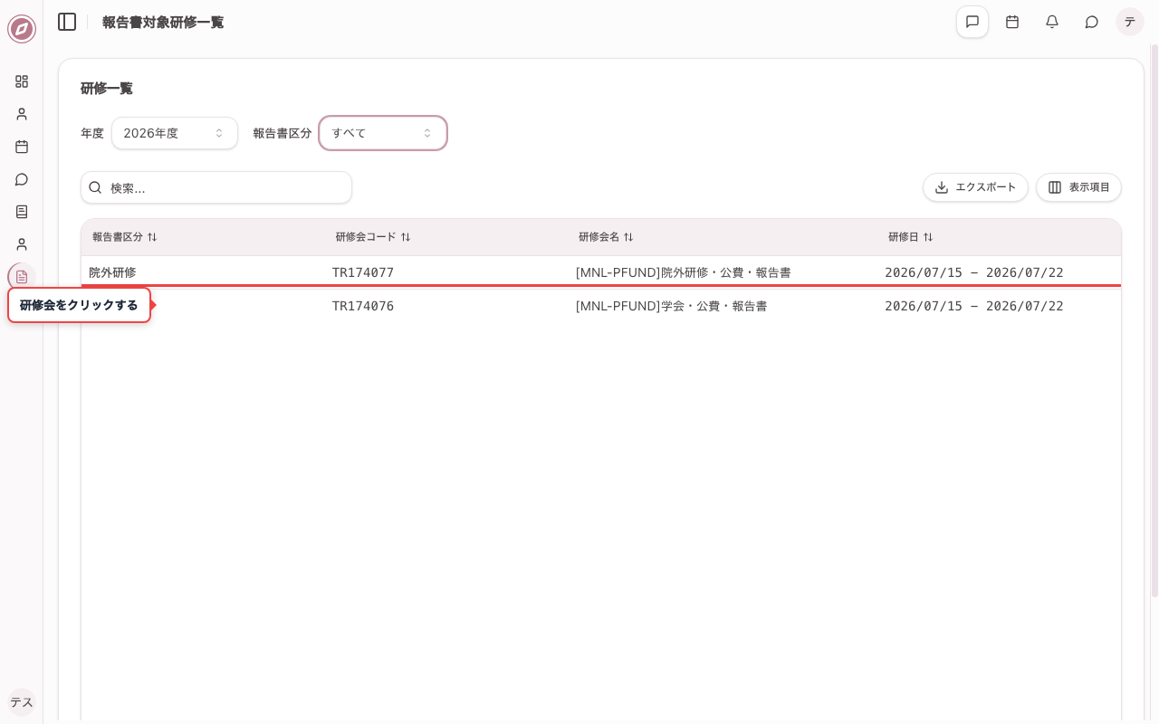Open the テス avatar at sidebar bottom
Image resolution: width=1159 pixels, height=724 pixels.
click(22, 702)
